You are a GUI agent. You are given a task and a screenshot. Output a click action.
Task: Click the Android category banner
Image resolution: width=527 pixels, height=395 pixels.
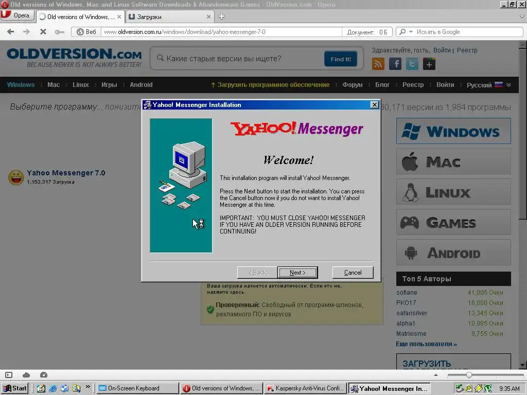453,252
